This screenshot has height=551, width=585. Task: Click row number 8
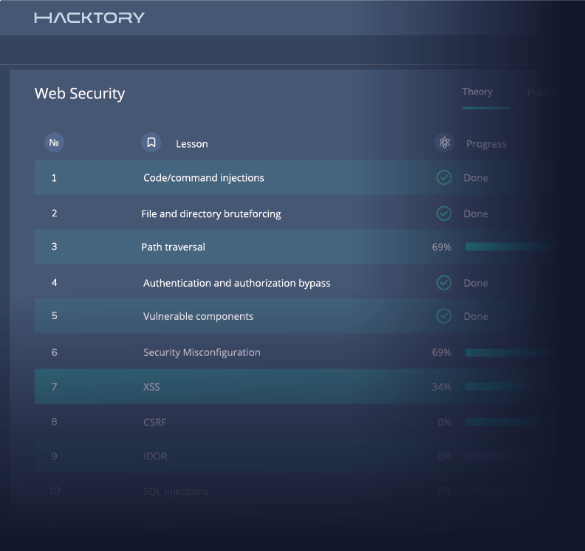coord(54,422)
